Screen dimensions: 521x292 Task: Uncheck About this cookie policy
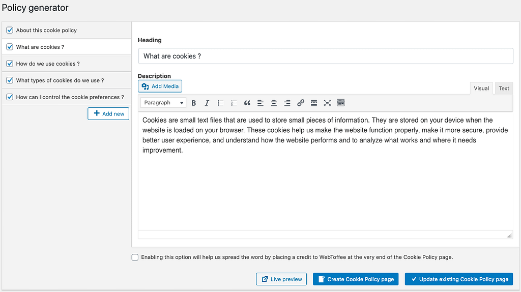10,30
